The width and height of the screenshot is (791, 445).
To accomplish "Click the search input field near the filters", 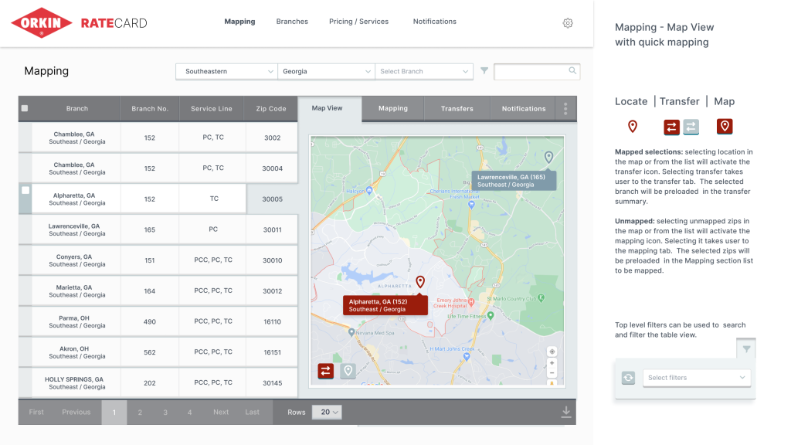I will click(537, 71).
